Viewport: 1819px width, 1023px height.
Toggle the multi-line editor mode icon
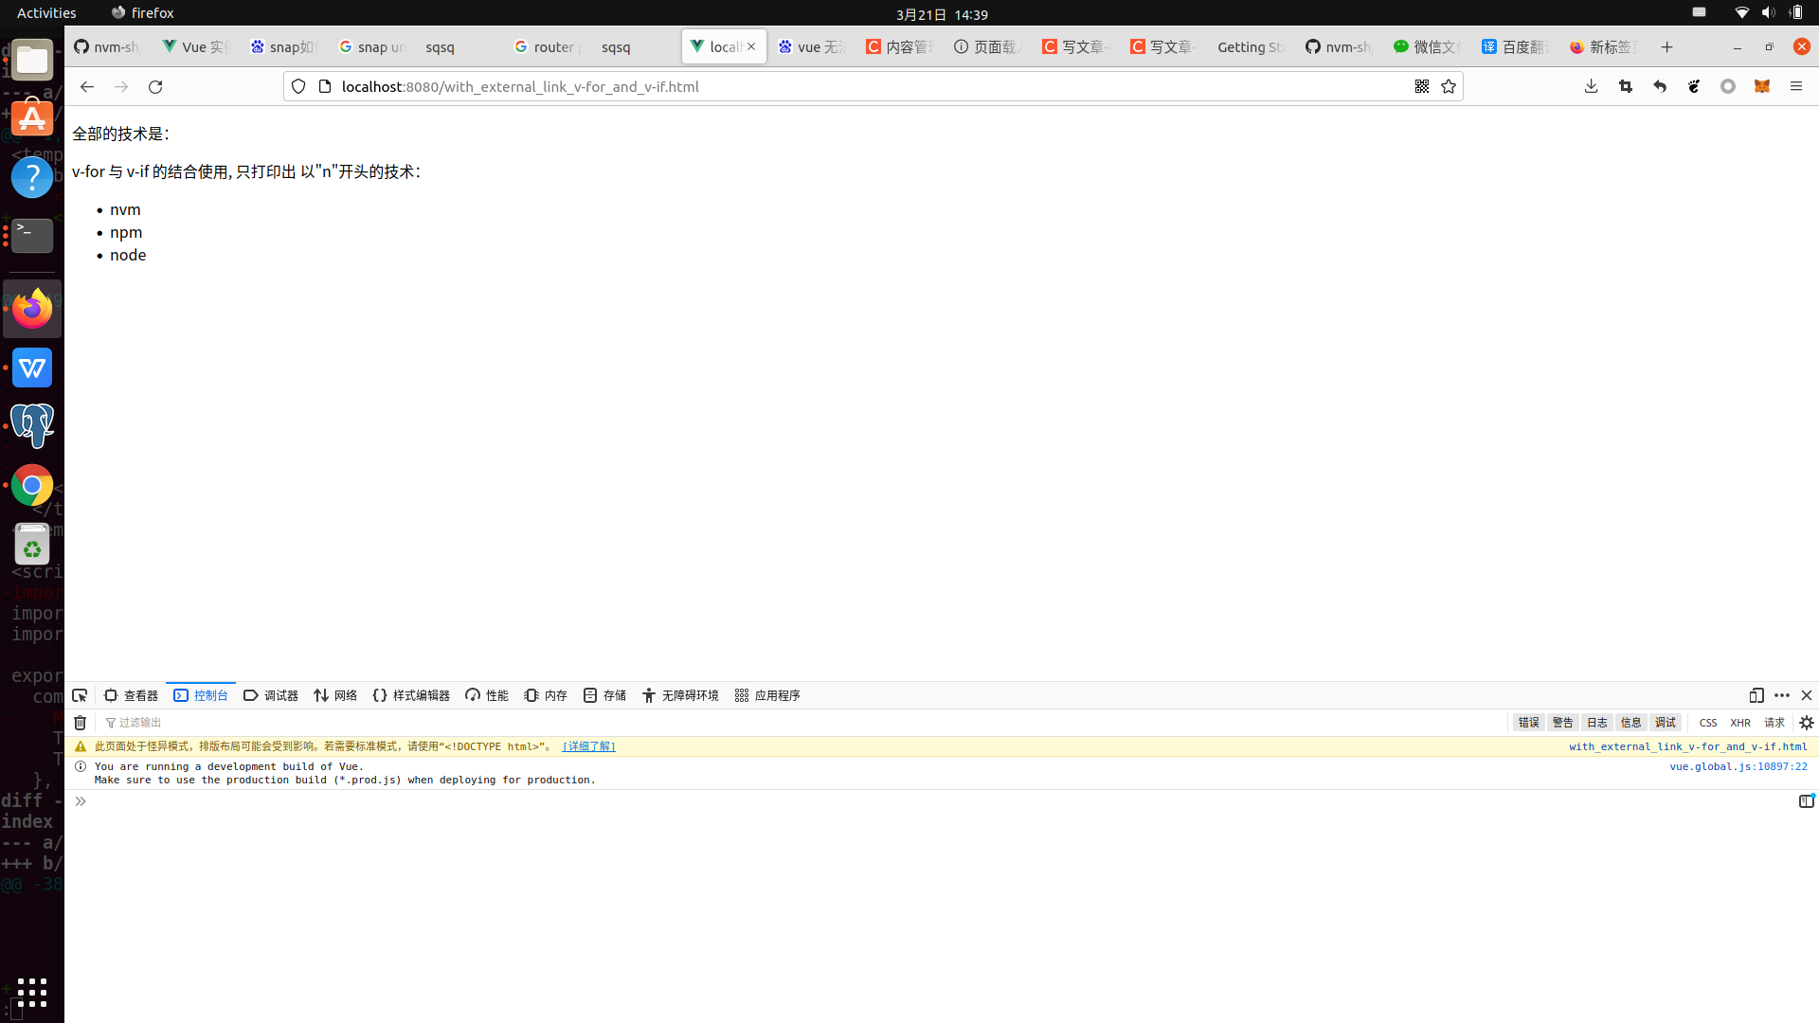1806,801
